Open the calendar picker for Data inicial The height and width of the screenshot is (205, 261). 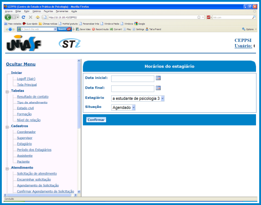click(158, 78)
